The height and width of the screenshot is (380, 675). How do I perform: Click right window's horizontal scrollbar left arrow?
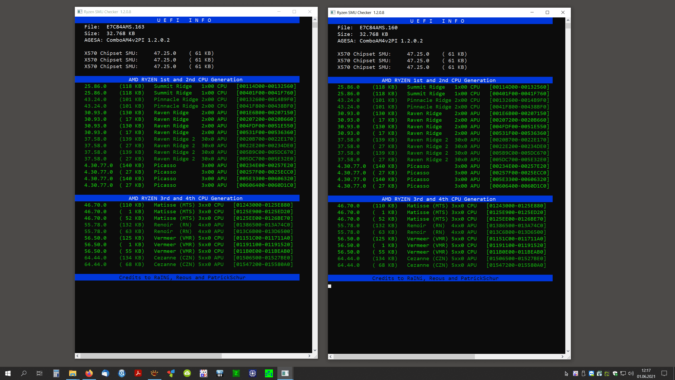pos(331,357)
